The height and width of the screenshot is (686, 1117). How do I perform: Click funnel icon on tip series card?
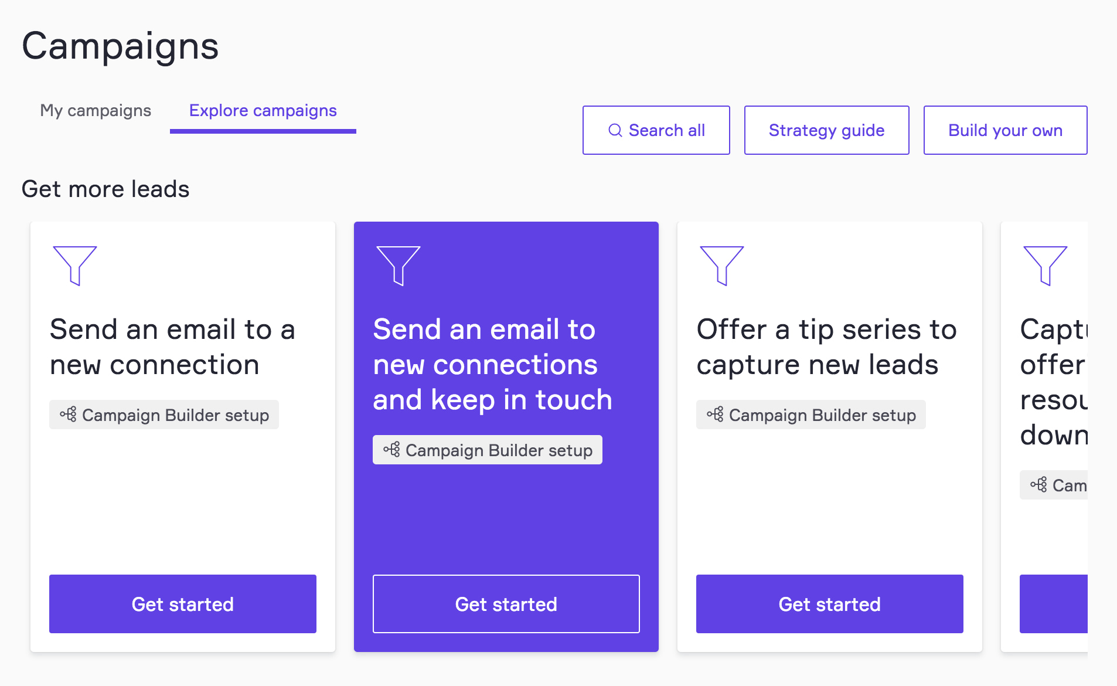(721, 264)
